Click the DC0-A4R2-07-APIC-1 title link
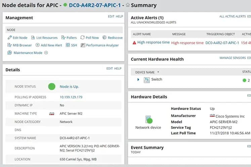 point(95,5)
